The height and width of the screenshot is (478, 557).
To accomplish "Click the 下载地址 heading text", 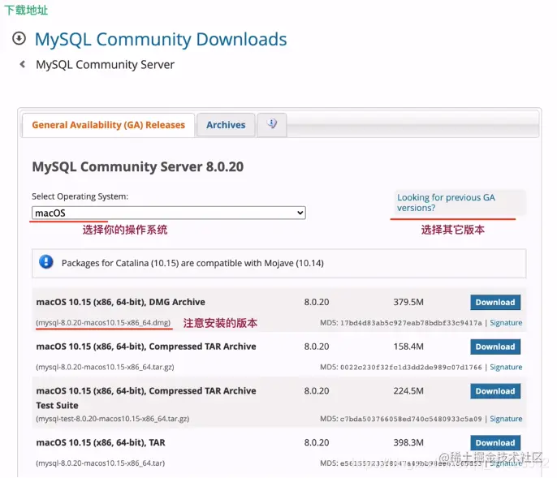I will [26, 10].
